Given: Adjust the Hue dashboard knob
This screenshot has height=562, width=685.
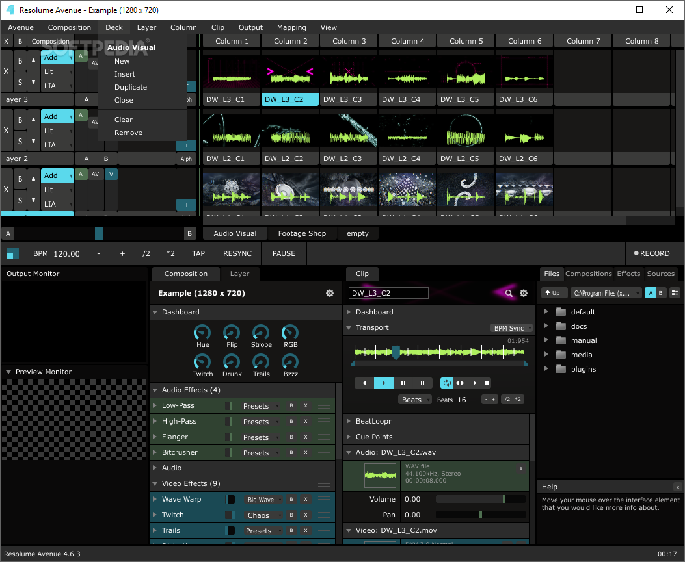Looking at the screenshot, I should point(202,333).
